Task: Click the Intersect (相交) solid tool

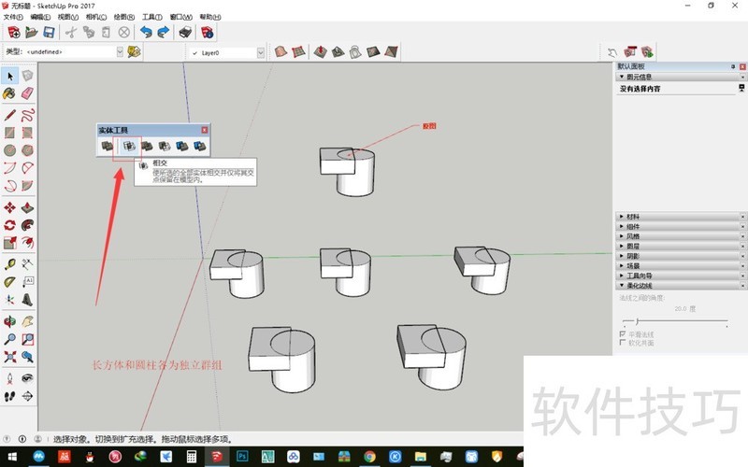Action: pyautogui.click(x=128, y=146)
